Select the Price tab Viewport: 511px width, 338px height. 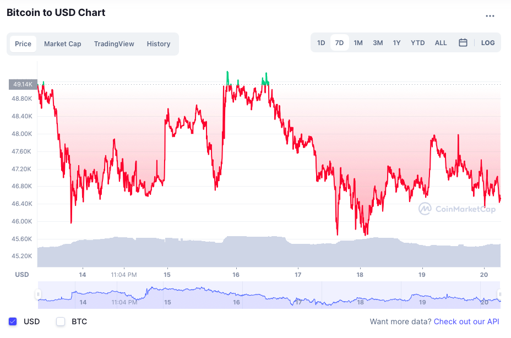pos(23,44)
